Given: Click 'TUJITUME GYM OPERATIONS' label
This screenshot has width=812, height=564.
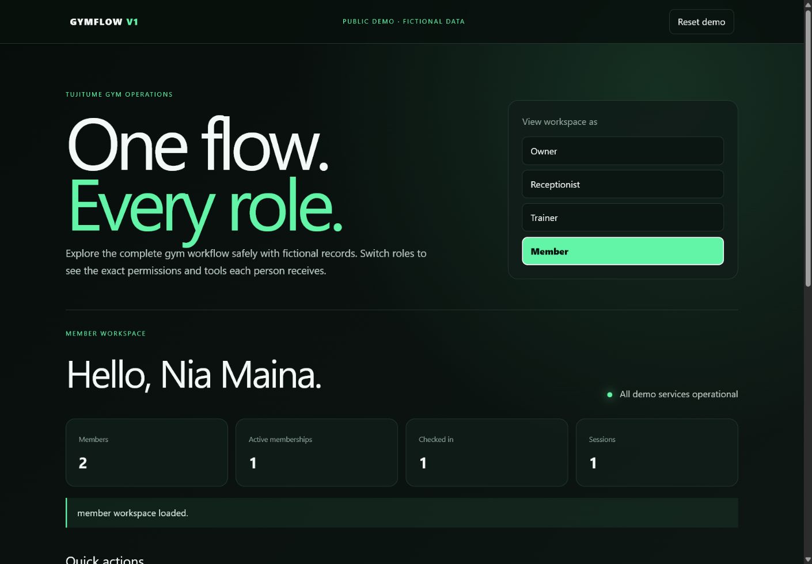Looking at the screenshot, I should pos(119,94).
